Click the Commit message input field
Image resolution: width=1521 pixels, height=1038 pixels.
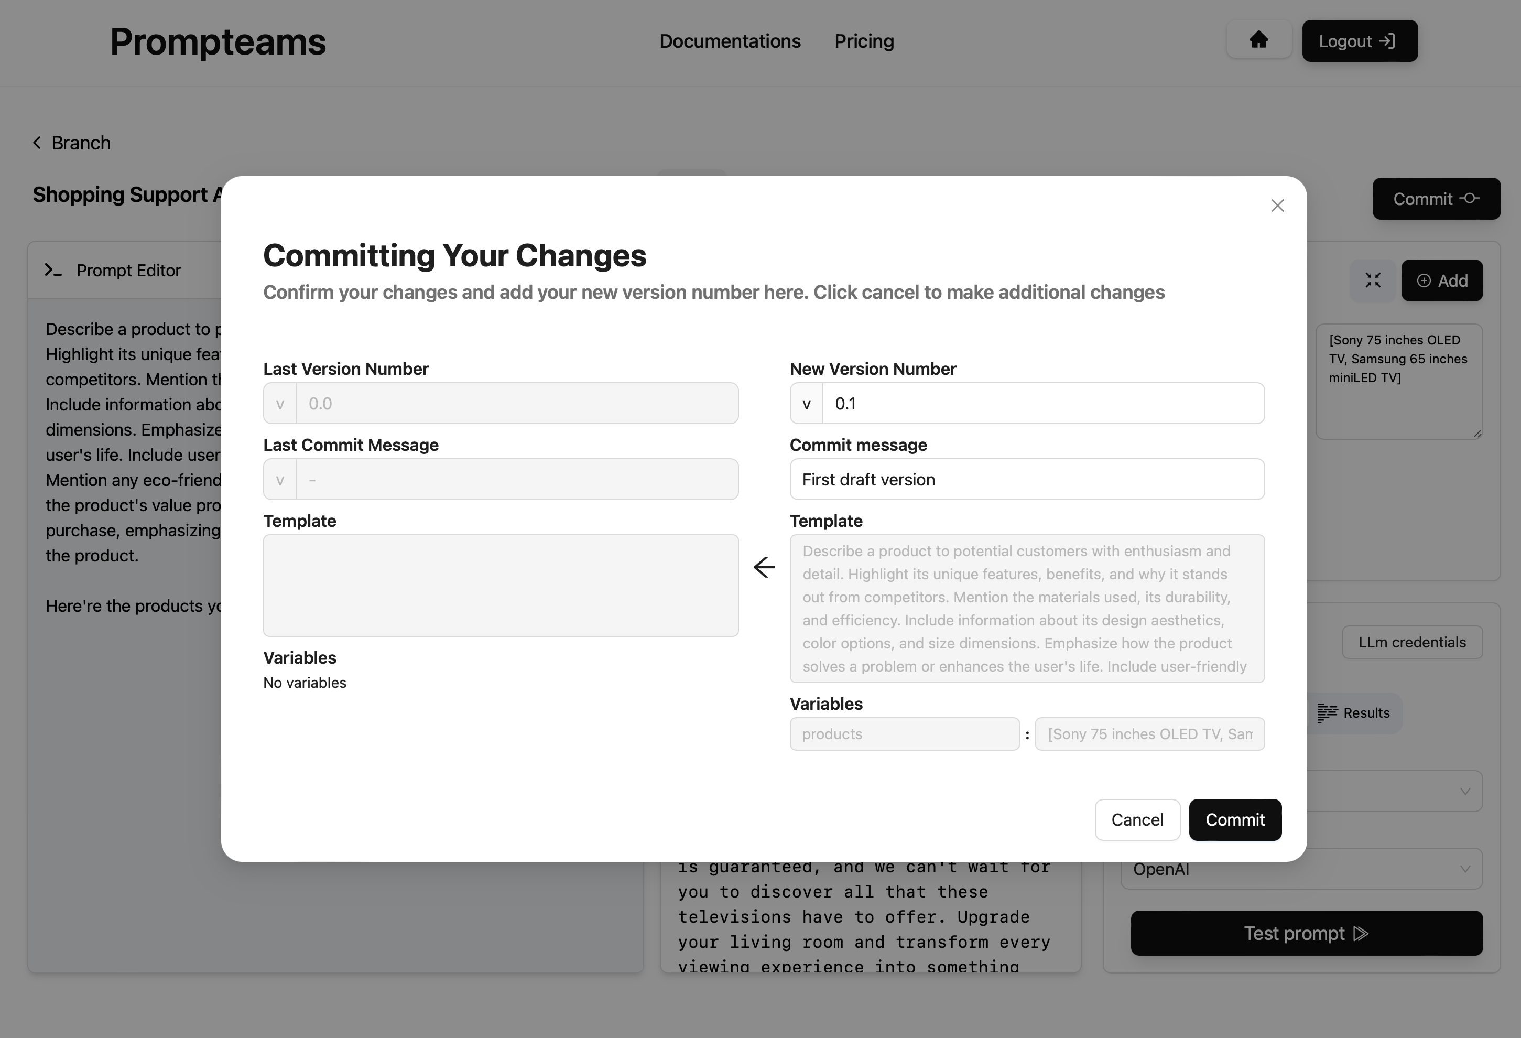(1026, 479)
